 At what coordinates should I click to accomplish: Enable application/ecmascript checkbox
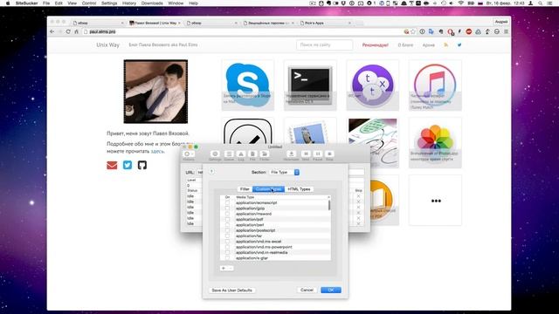point(227,202)
